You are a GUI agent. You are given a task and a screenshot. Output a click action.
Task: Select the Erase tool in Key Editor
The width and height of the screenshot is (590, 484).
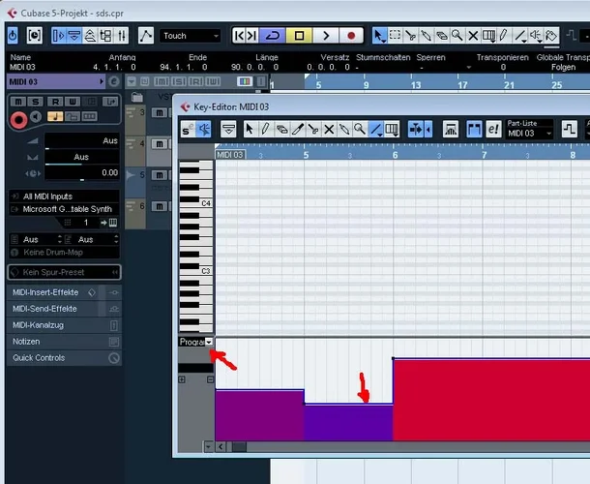[281, 130]
